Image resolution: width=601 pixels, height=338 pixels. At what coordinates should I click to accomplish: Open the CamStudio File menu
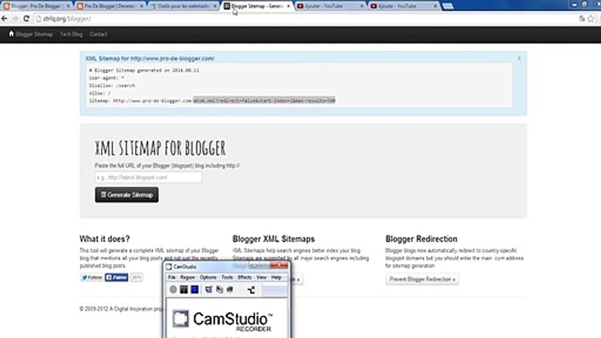pyautogui.click(x=172, y=277)
